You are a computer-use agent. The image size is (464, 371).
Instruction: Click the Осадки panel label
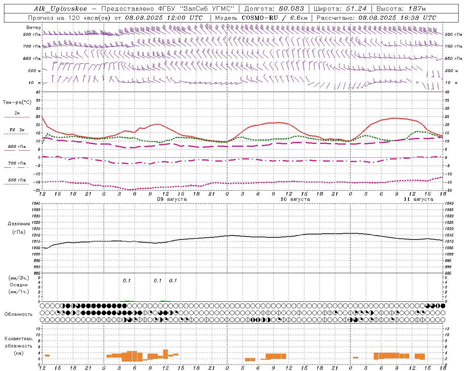coord(18,285)
